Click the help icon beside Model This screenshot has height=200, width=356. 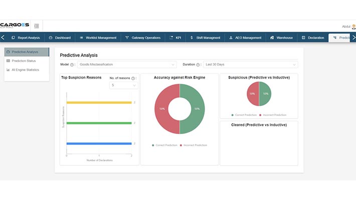tap(72, 64)
